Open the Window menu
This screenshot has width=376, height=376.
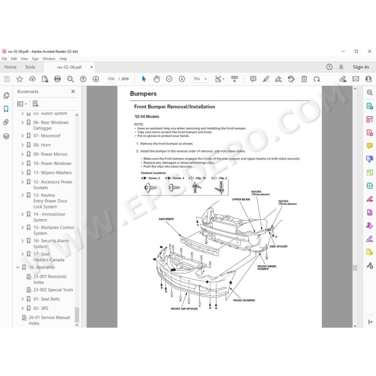tap(49, 59)
